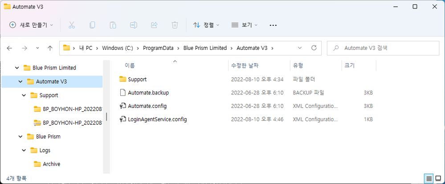Open the 새로 만들기 (New) dropdown
The height and width of the screenshot is (184, 445).
31,25
